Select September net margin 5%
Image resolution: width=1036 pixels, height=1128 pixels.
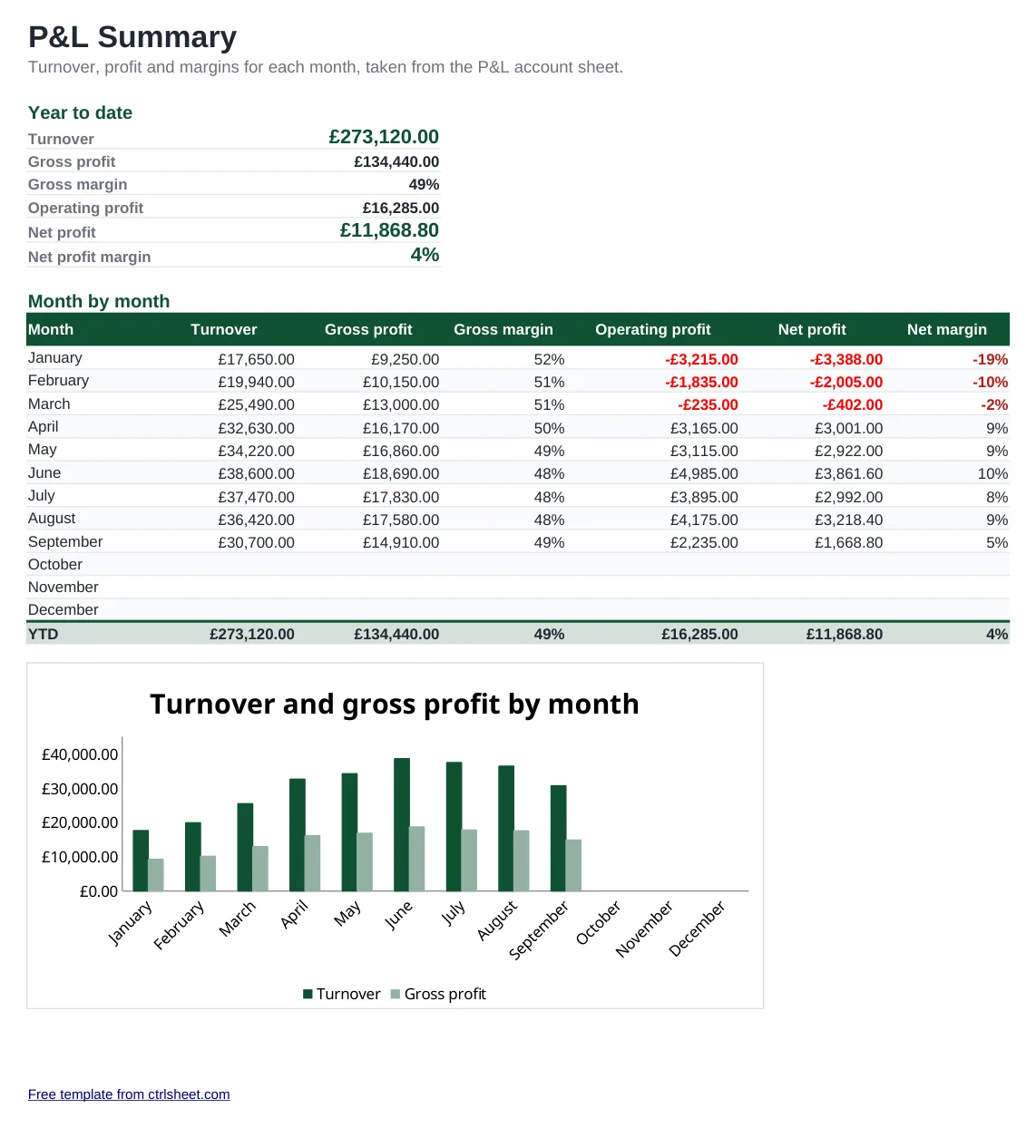click(x=997, y=542)
